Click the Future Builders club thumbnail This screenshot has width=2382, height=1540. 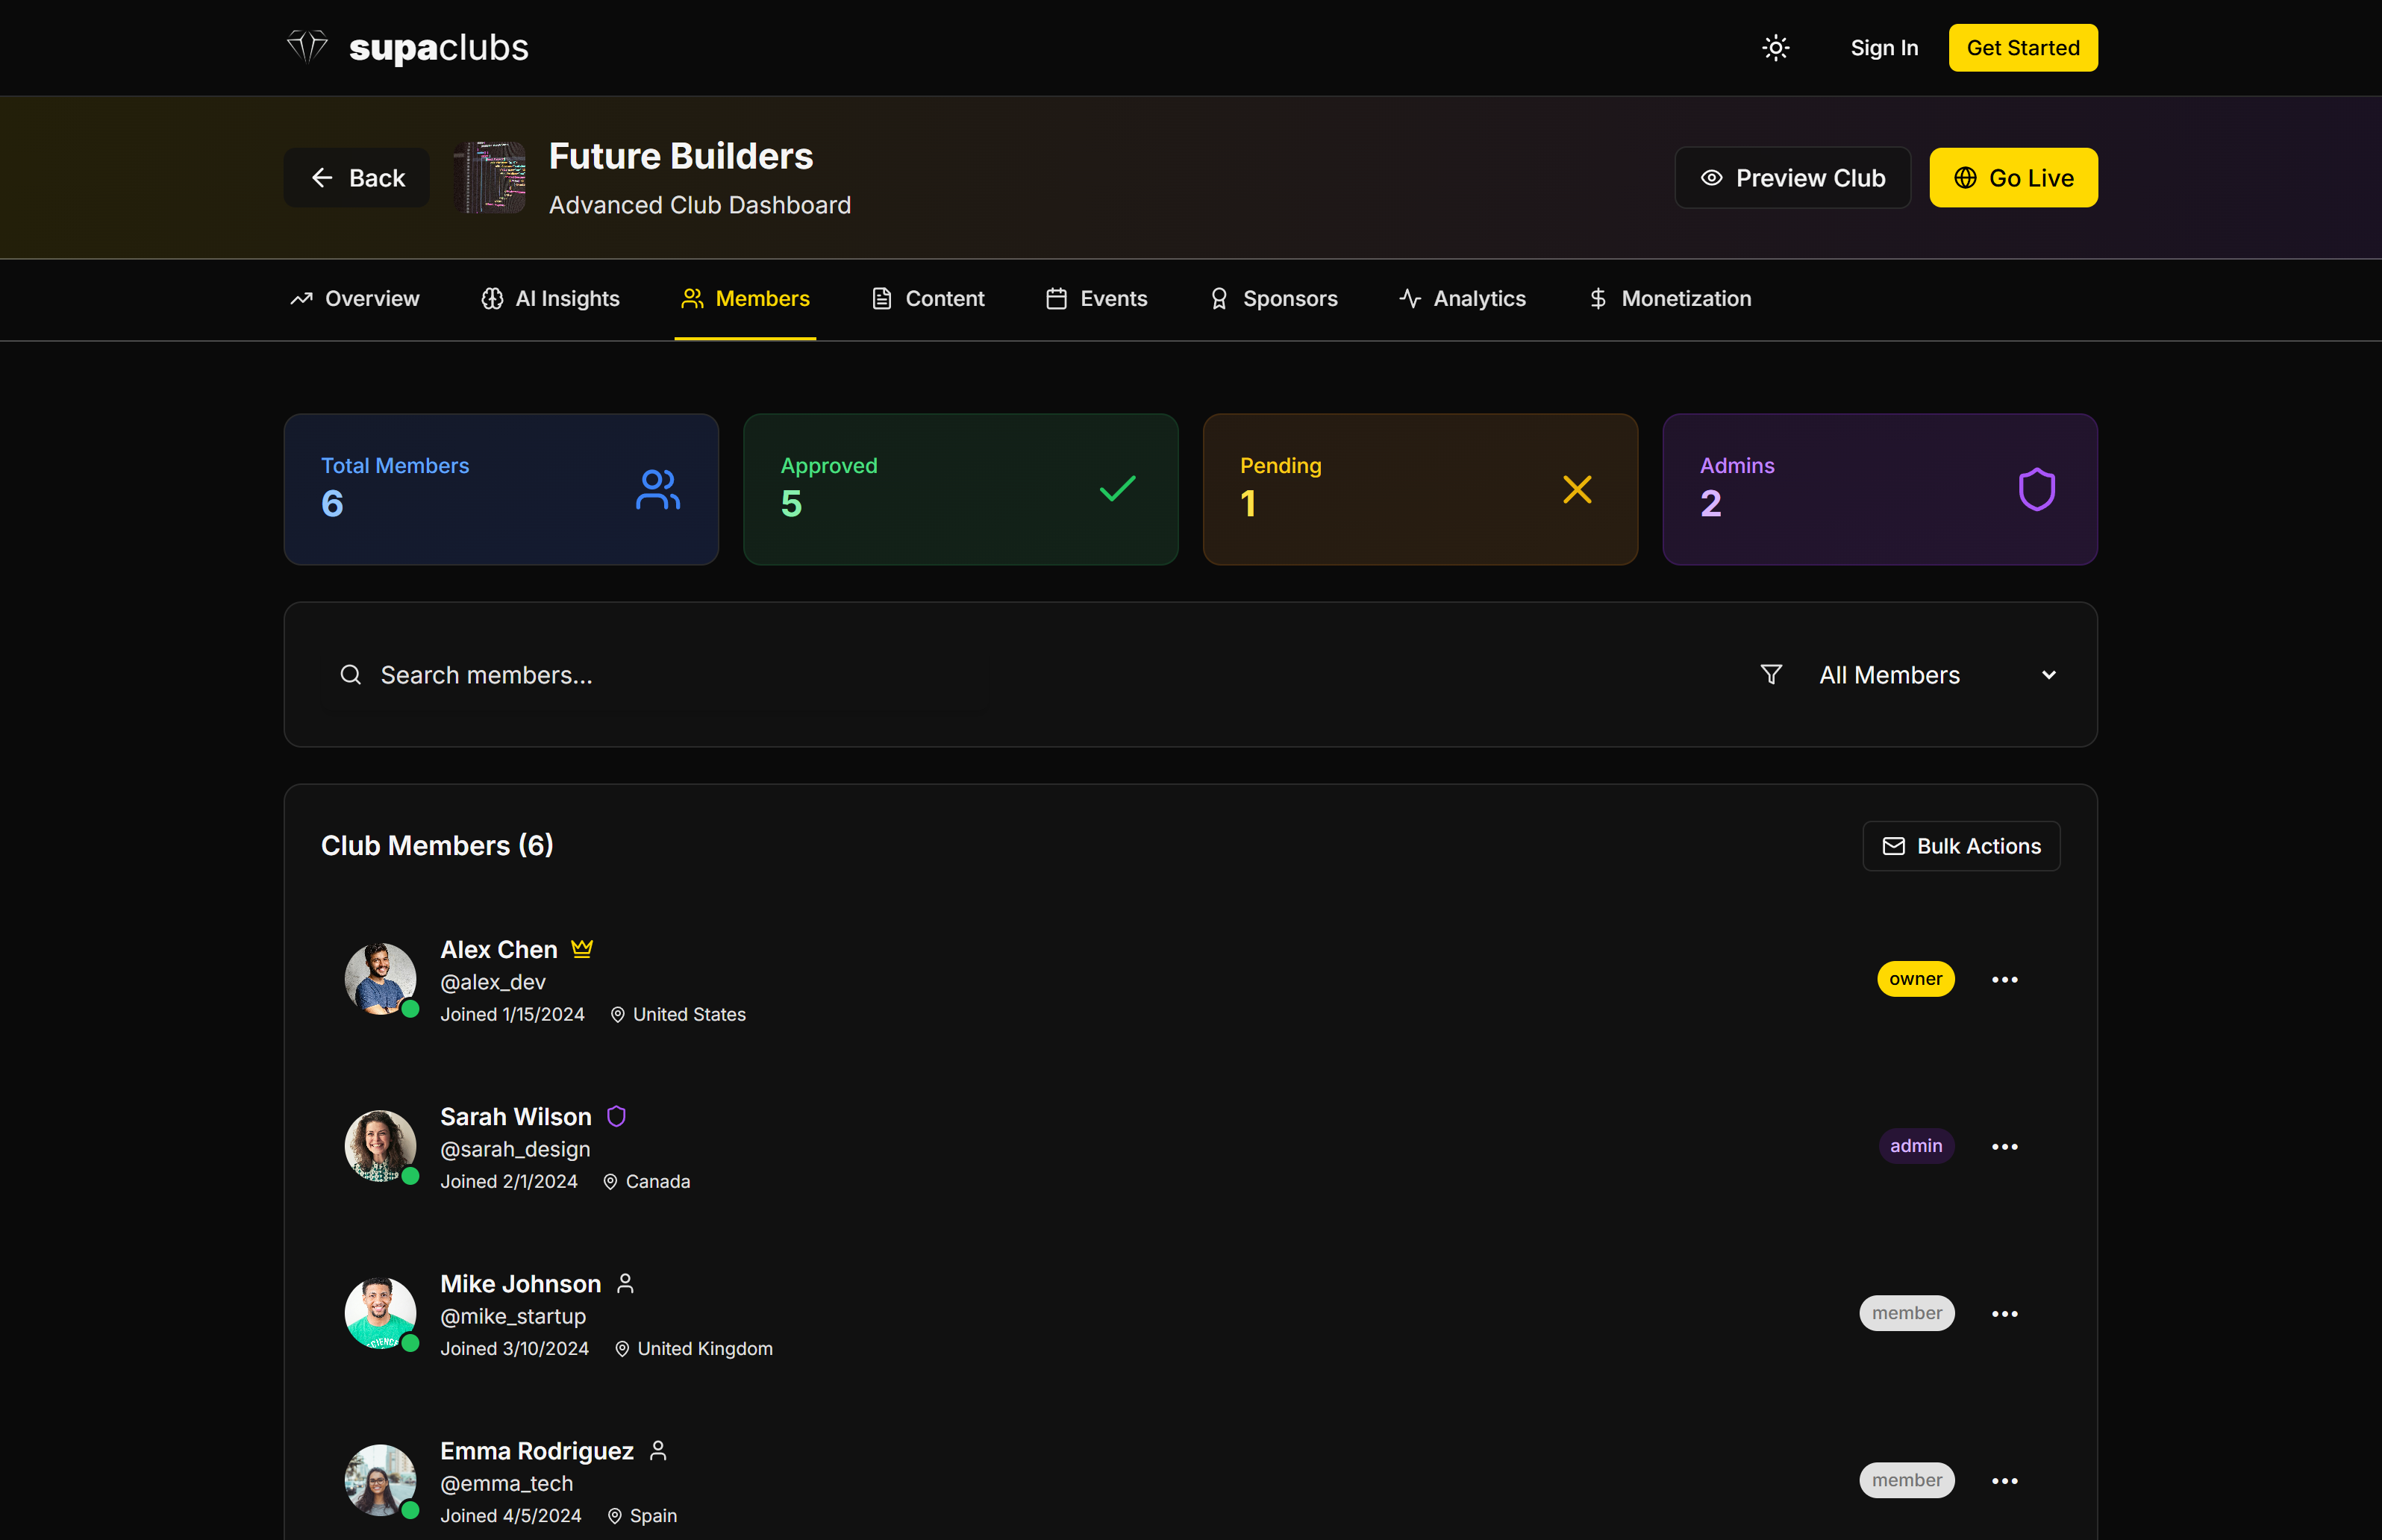pos(489,177)
